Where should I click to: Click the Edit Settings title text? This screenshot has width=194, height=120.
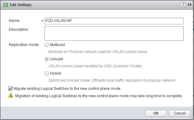click(20, 5)
